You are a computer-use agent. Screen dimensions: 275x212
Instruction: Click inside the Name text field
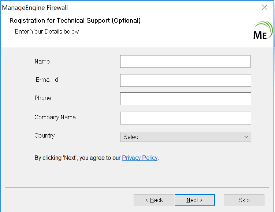[185, 62]
